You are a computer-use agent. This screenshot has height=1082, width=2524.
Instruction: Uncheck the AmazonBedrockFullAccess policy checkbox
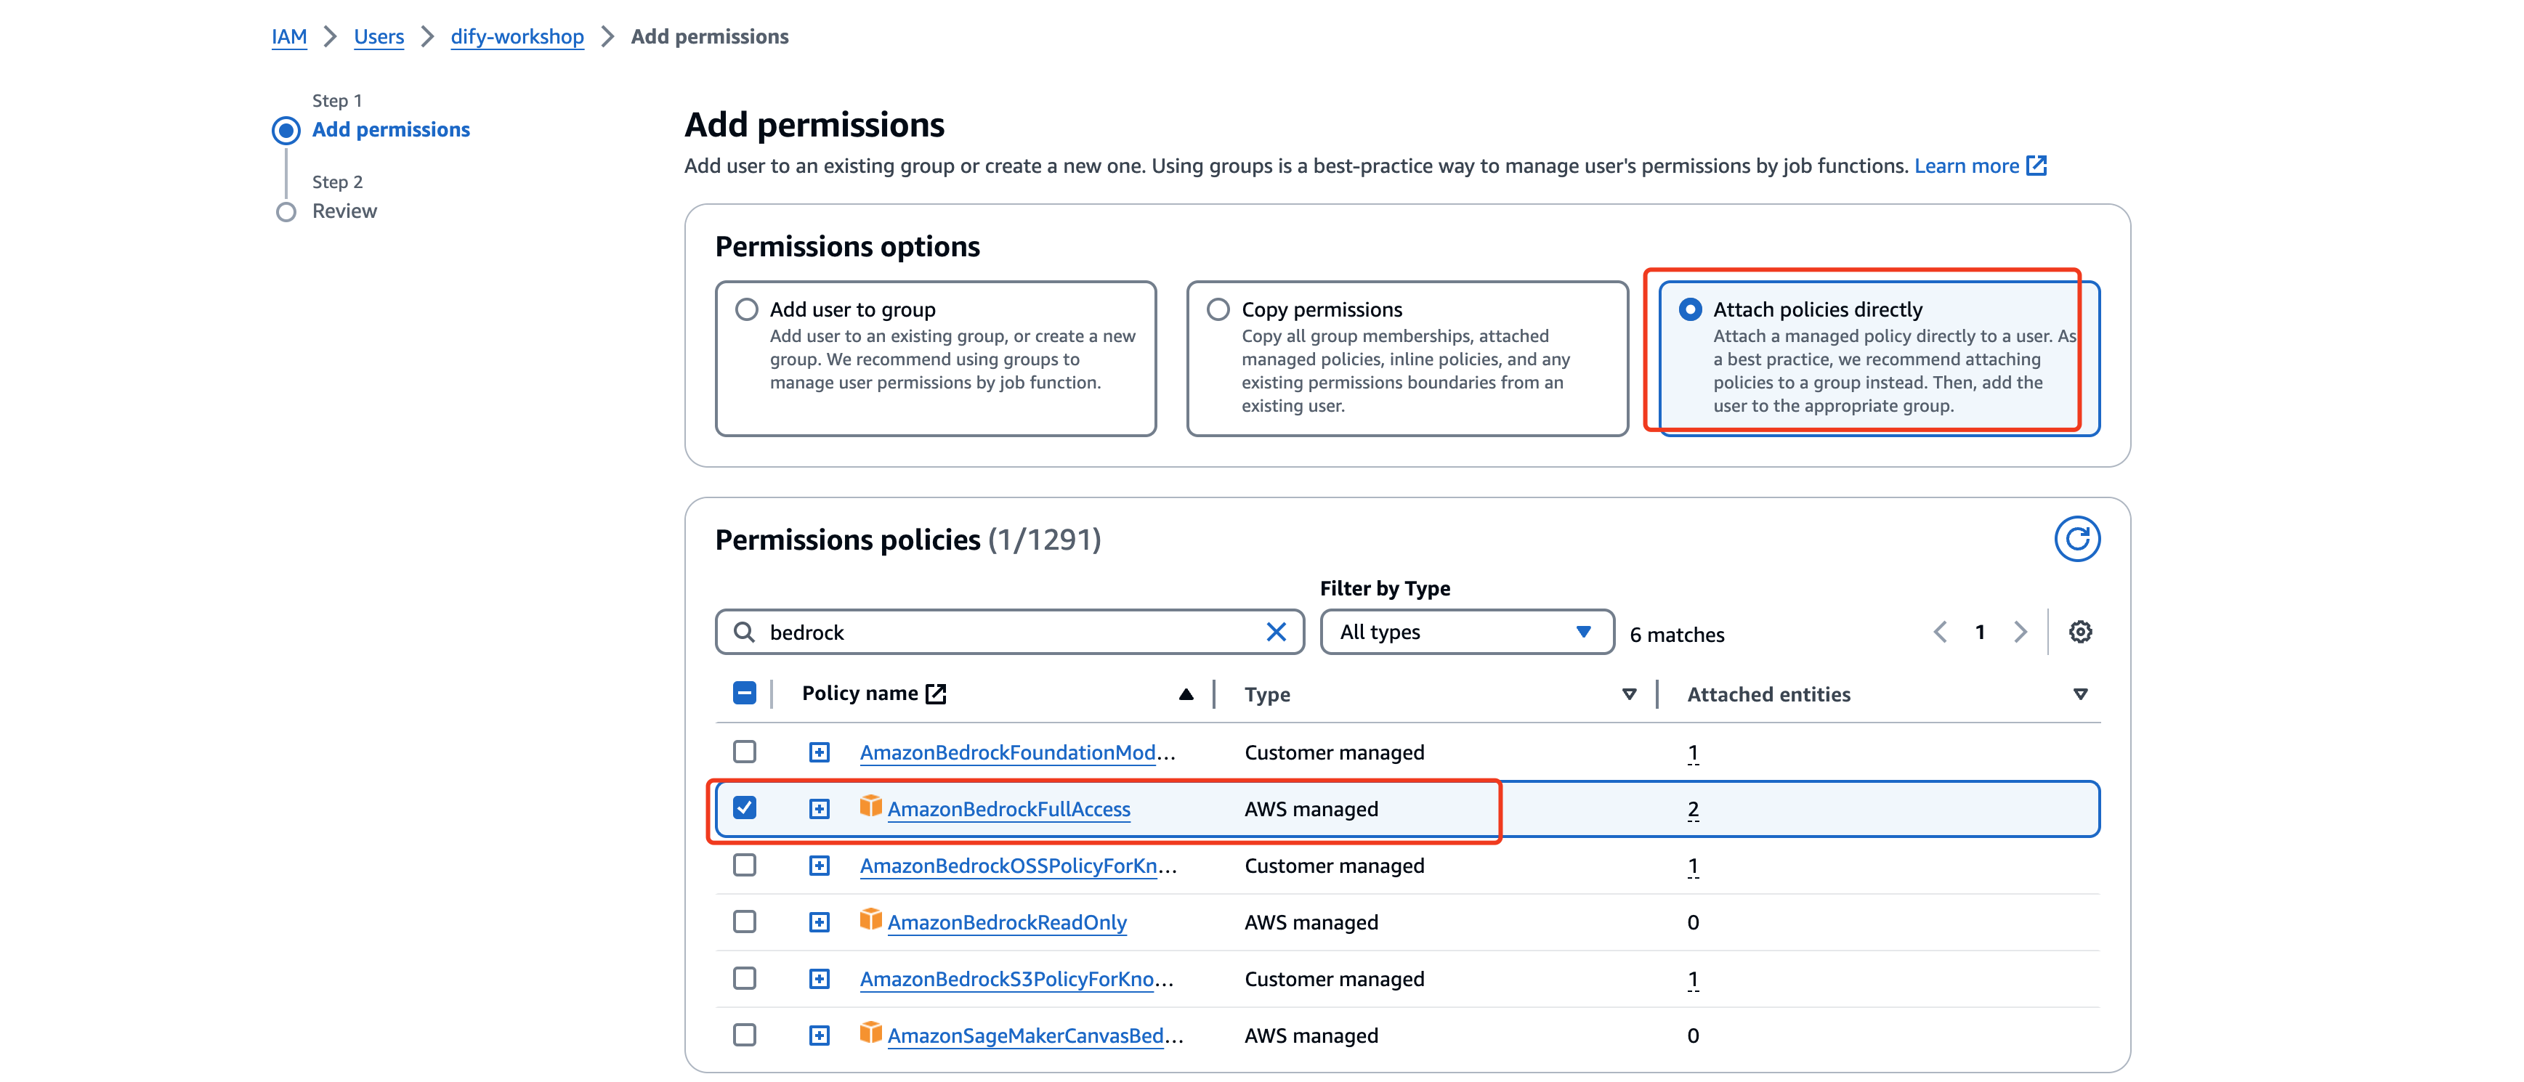[x=745, y=808]
